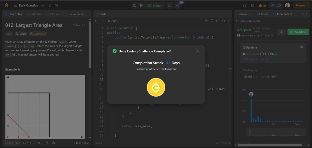
Task: Open the settings gear icon
Action: pyautogui.click(x=252, y=5)
